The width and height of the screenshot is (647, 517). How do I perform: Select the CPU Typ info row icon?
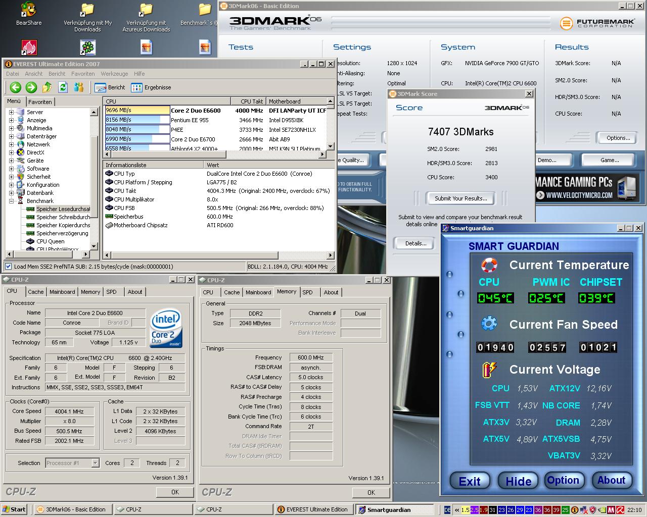109,174
